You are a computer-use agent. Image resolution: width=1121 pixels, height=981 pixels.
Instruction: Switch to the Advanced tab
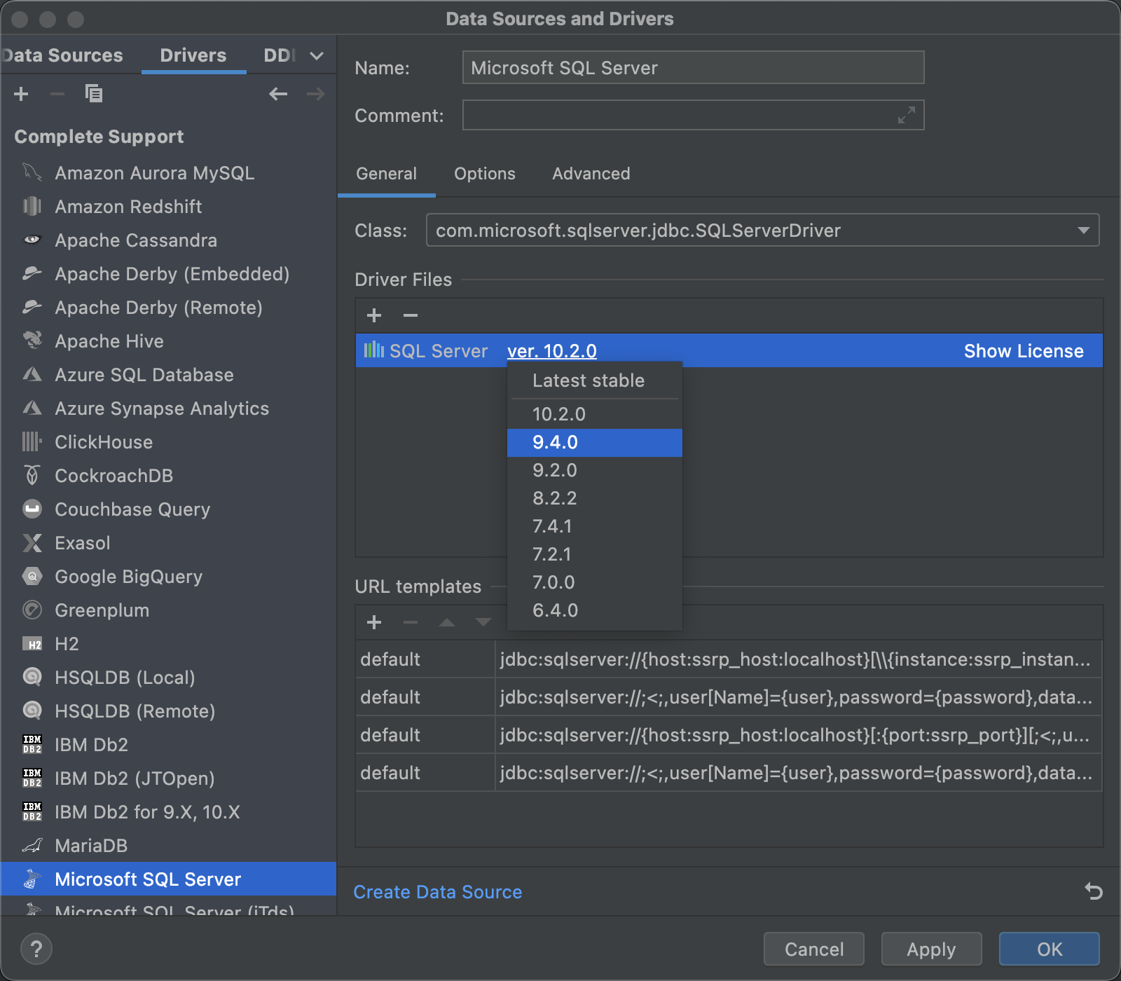591,173
